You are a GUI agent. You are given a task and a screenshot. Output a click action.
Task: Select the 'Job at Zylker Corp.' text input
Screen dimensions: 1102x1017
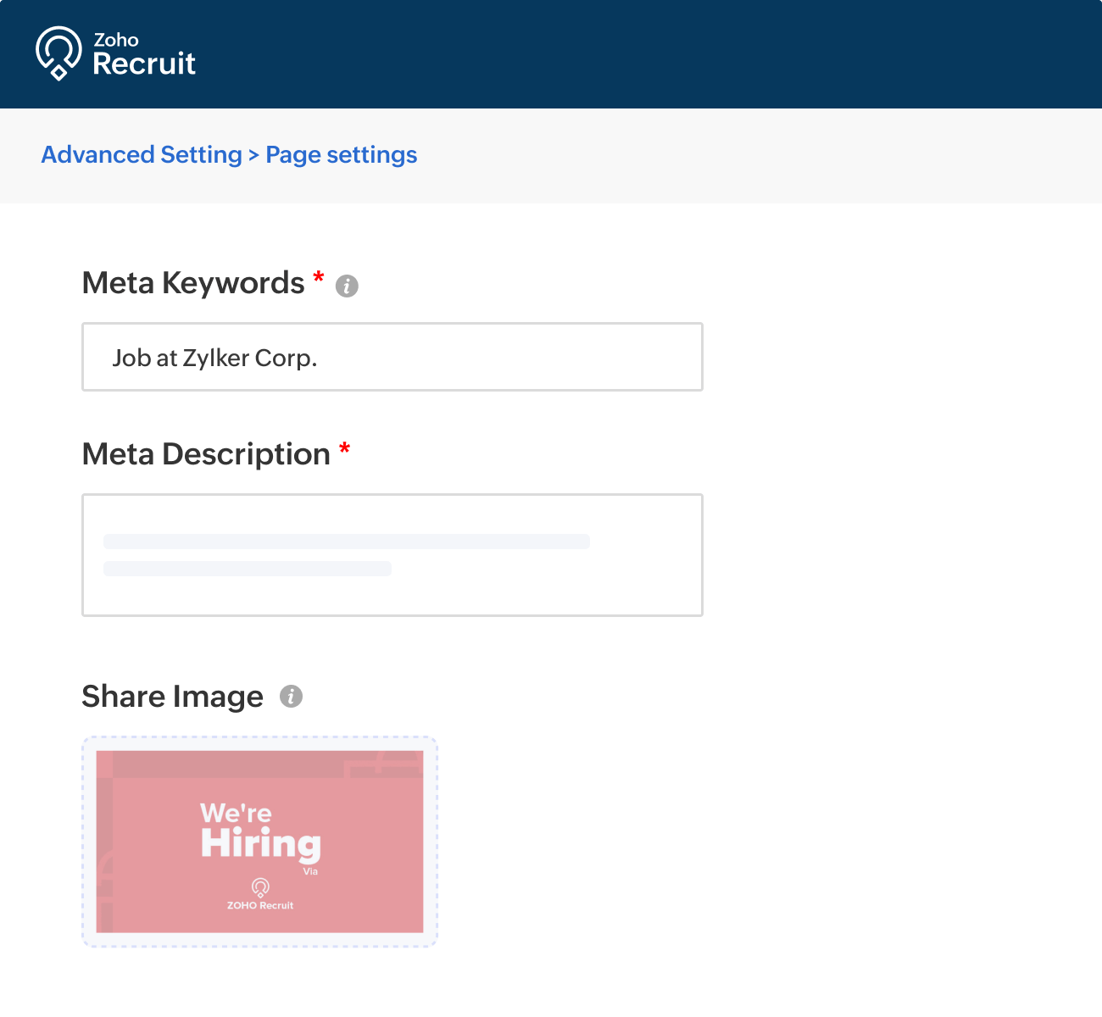point(392,357)
